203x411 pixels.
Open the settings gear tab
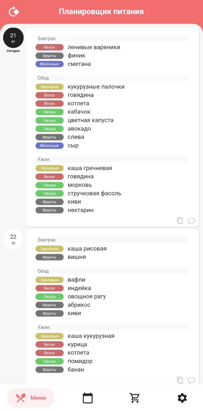tap(182, 398)
